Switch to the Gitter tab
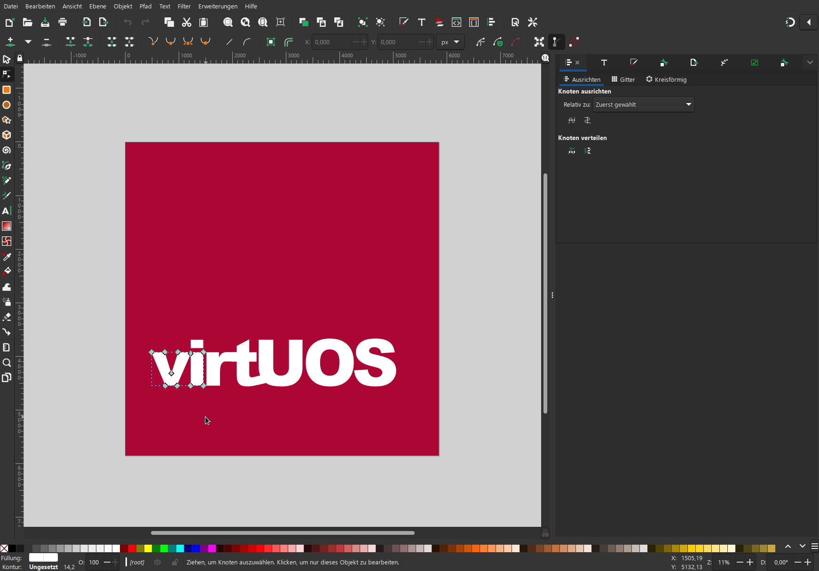819x571 pixels. [x=623, y=79]
